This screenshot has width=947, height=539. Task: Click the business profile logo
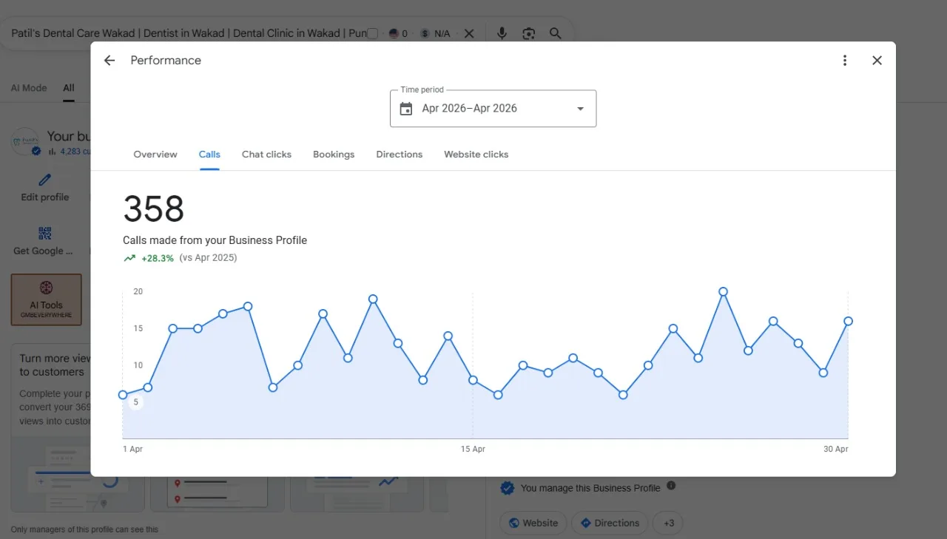[x=24, y=140]
